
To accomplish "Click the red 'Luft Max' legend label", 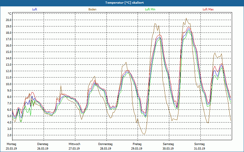I will pos(208,9).
